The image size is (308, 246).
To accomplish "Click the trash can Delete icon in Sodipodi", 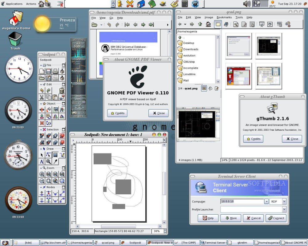I will click(62, 90).
